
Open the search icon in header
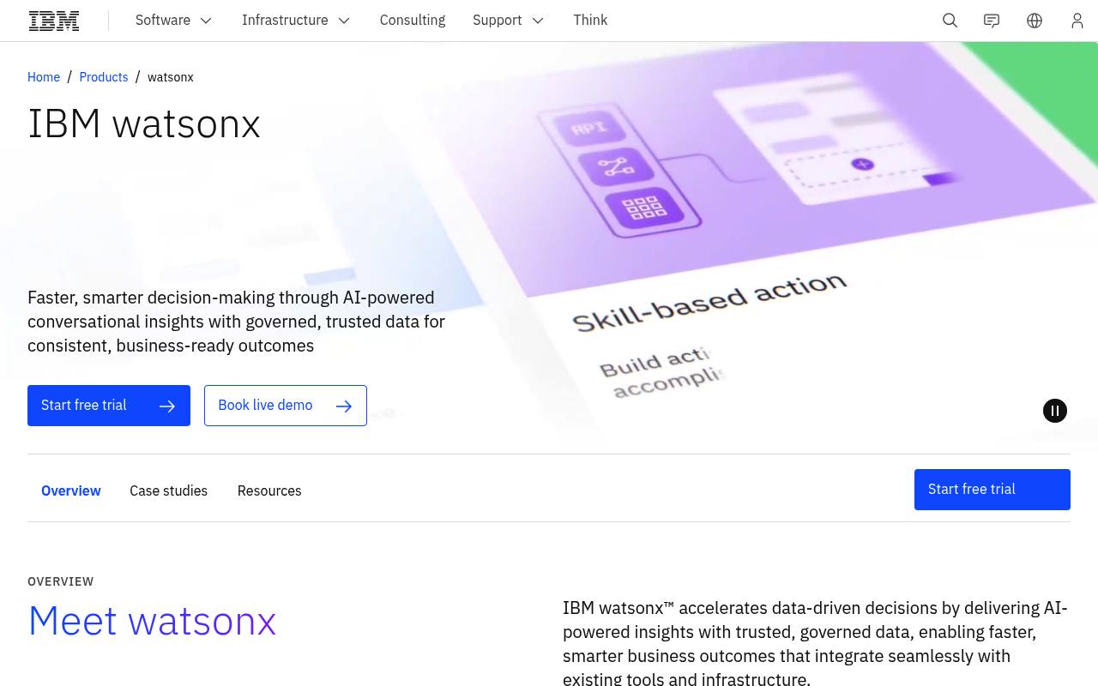950,21
